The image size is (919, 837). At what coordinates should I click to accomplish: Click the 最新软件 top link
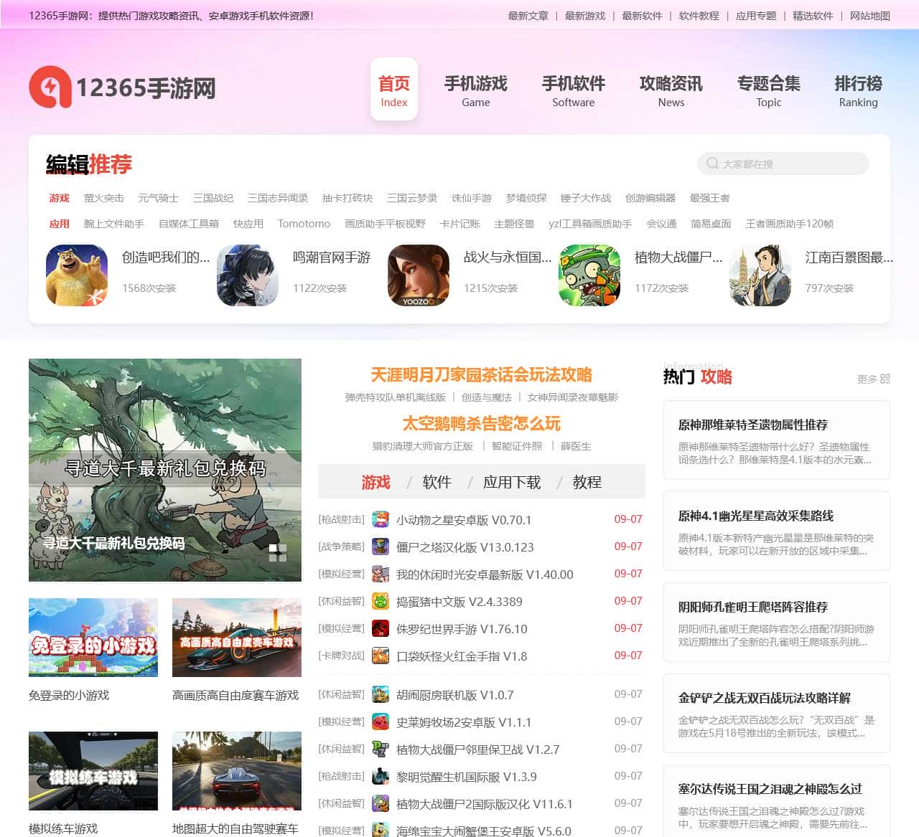tap(642, 16)
